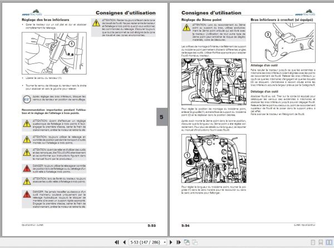Click the chapter 5 side tab marker
334x248 pixels.
click(161, 117)
